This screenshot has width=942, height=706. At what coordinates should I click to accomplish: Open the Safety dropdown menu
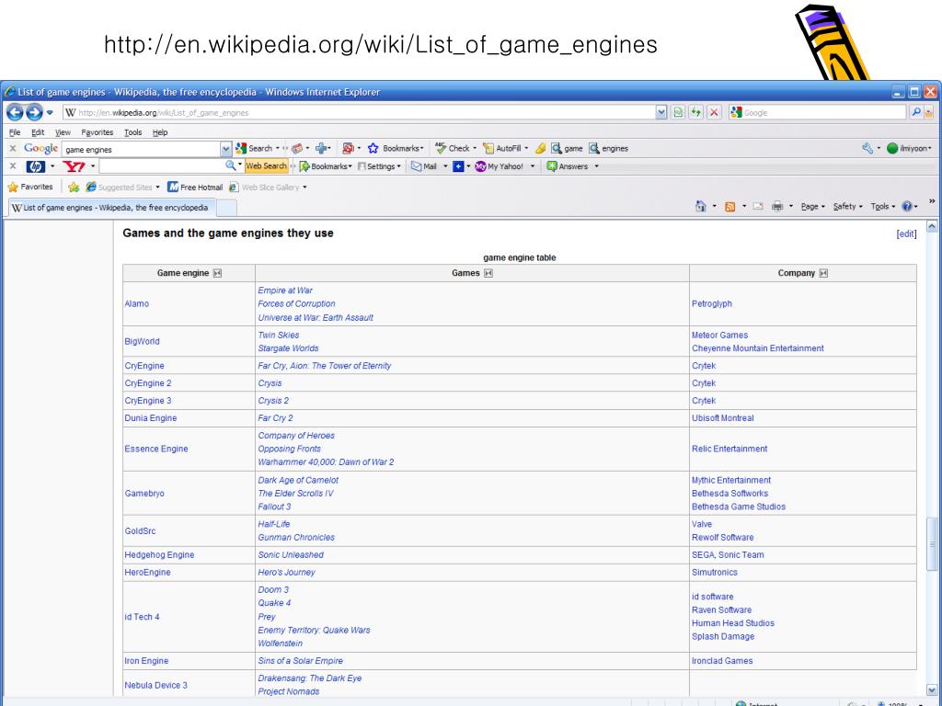847,207
